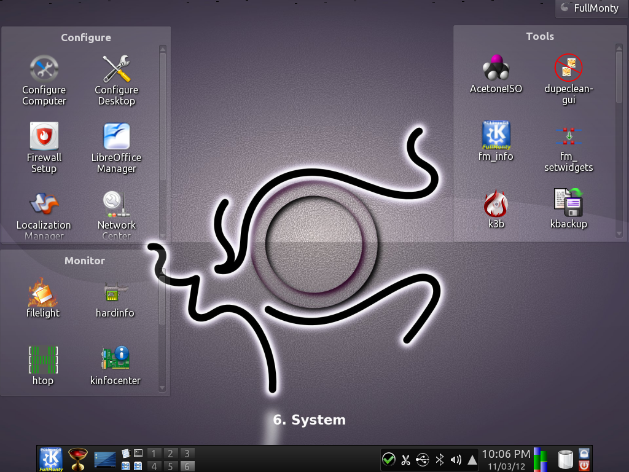
Task: Click the Tools panel title
Action: 540,36
